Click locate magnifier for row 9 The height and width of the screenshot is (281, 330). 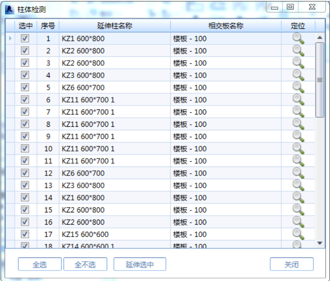click(298, 137)
